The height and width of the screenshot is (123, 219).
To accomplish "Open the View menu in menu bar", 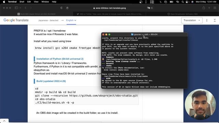I will coord(36,2).
